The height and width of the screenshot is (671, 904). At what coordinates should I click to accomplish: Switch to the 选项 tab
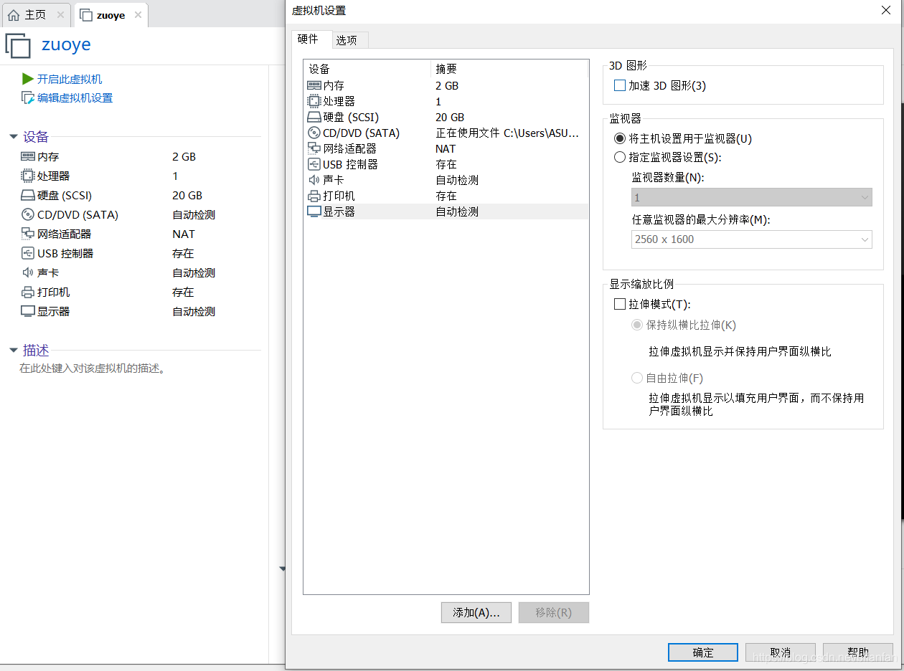coord(349,40)
